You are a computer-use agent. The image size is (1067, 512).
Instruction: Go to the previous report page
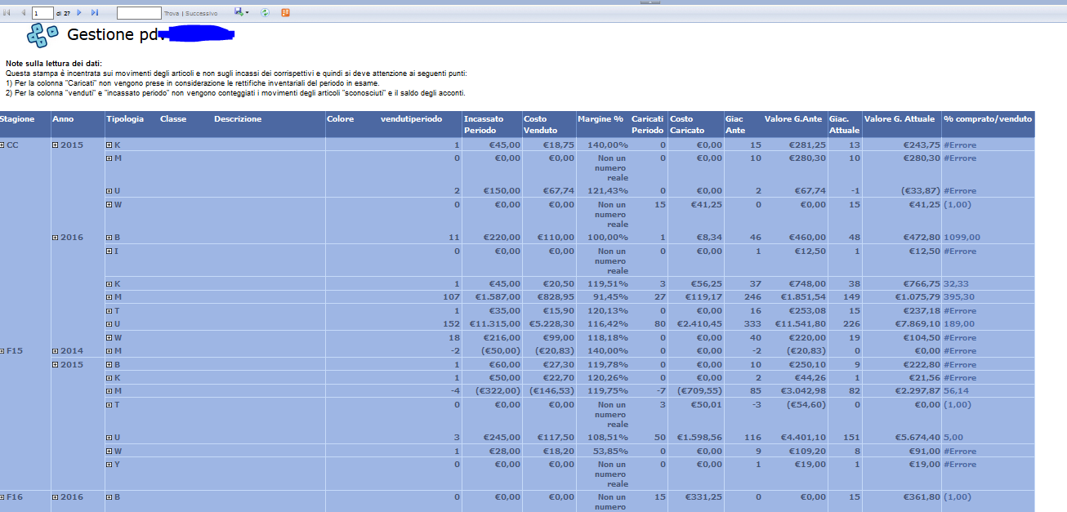22,13
